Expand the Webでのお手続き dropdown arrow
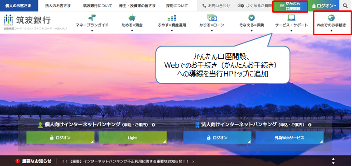Screen dimensions: 352x166 [x=331, y=31]
